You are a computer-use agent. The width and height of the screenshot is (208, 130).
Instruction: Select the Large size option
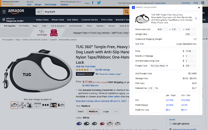coord(105,112)
